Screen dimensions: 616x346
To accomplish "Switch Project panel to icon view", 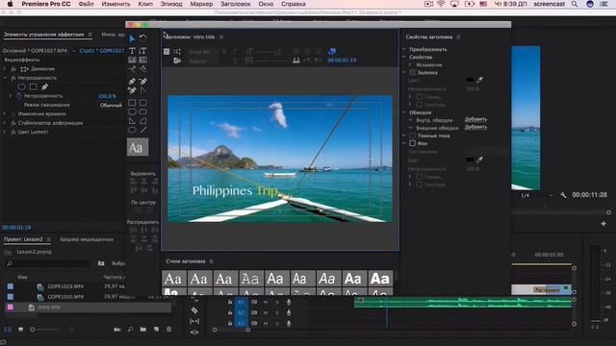I will click(20, 329).
